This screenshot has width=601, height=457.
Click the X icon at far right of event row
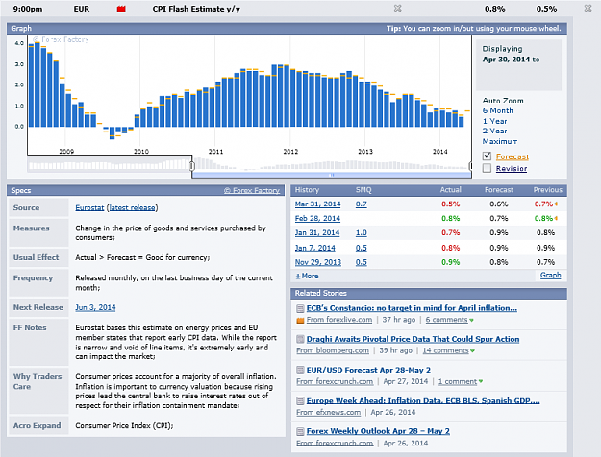tap(588, 8)
